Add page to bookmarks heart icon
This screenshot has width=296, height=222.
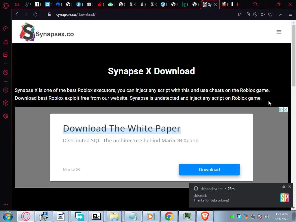270,14
